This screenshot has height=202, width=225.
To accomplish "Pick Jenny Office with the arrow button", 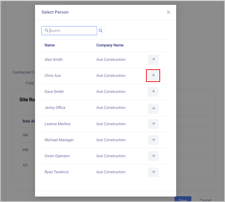I will pyautogui.click(x=153, y=109).
